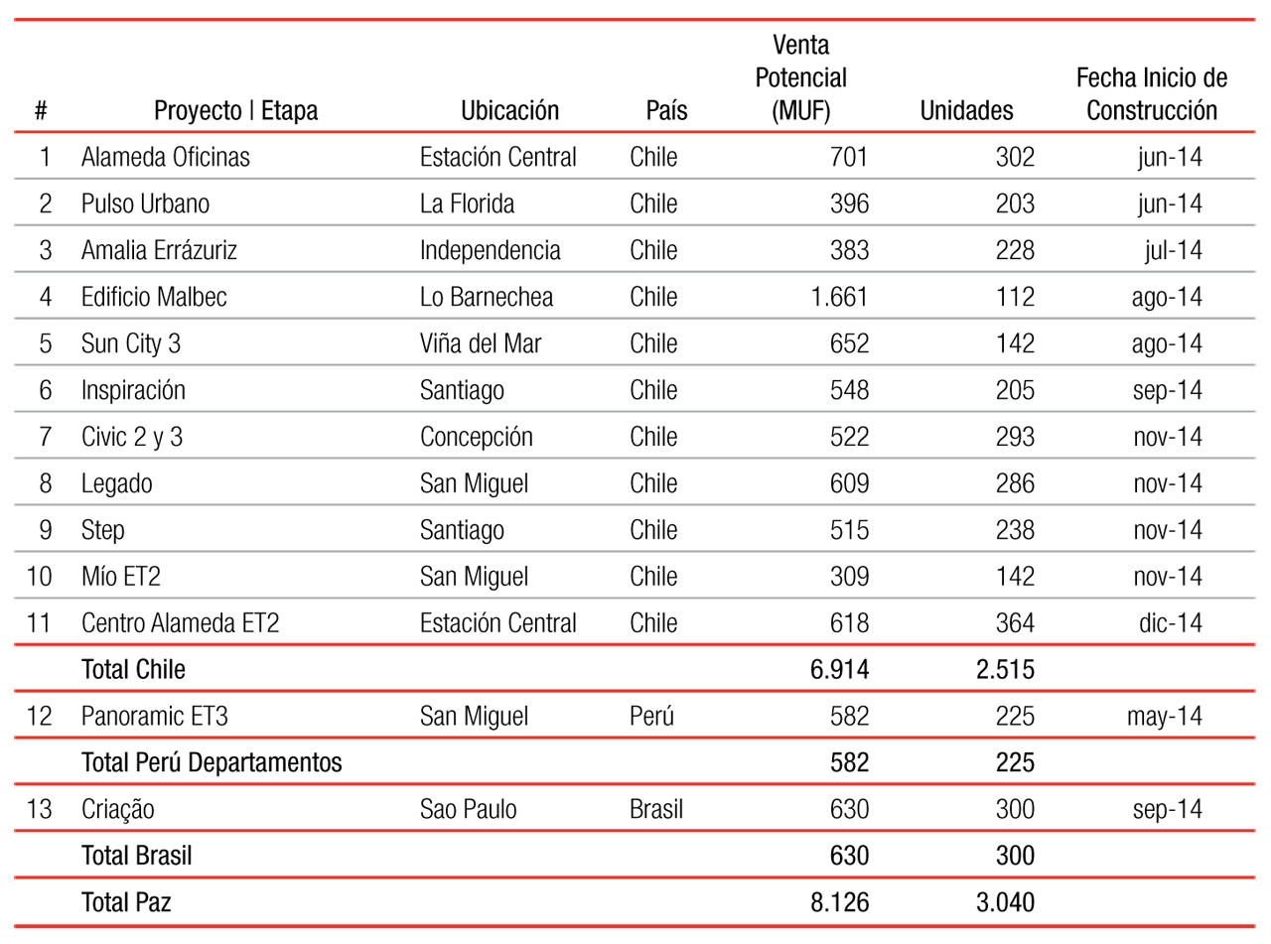Select the Civic 2 y 3 project
This screenshot has width=1271, height=944.
132,437
